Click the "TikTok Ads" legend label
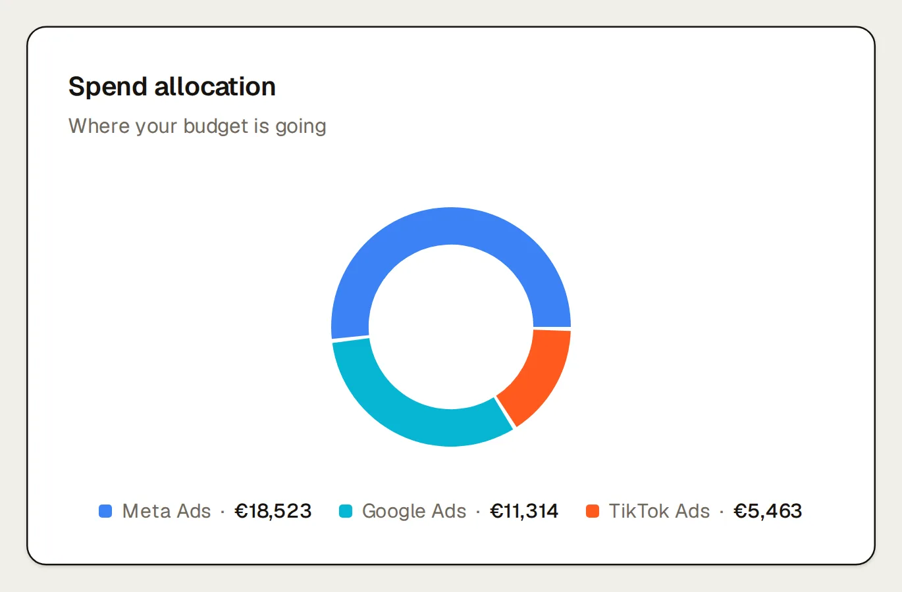Screen dimensions: 902x592 point(660,511)
